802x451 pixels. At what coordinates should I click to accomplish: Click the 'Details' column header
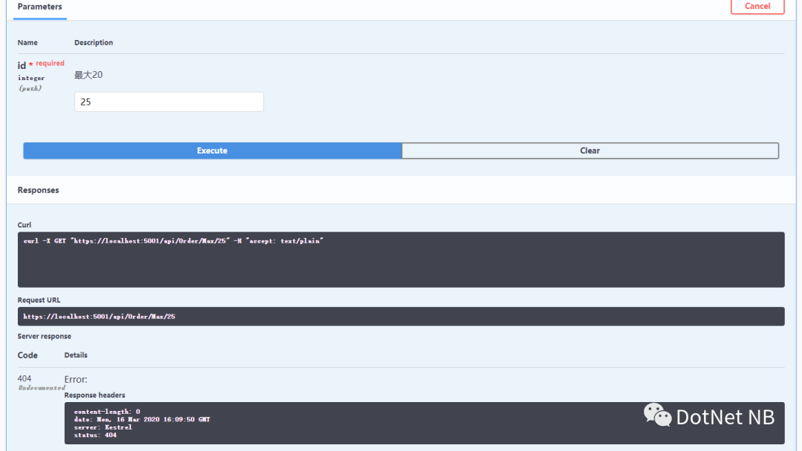76,355
